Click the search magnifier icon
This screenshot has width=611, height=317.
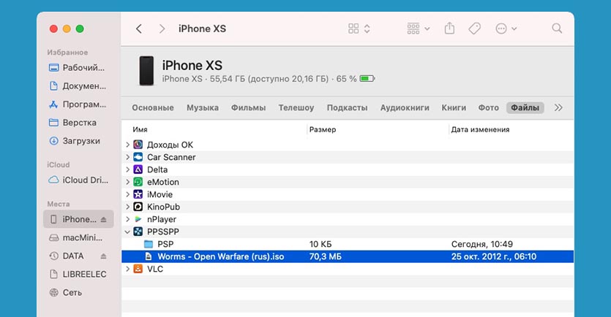click(557, 28)
